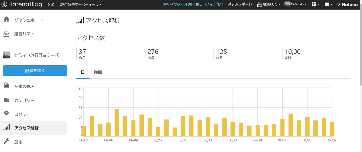362x152 pixels.
Task: Click the folder icon for カテゴリー
Action: coord(6,100)
